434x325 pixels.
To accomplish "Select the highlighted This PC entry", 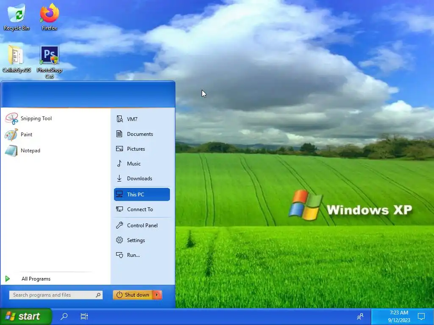I will (x=142, y=194).
